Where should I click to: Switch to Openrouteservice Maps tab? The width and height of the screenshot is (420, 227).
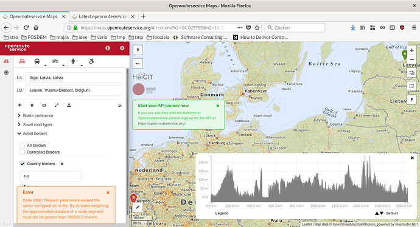coord(33,16)
